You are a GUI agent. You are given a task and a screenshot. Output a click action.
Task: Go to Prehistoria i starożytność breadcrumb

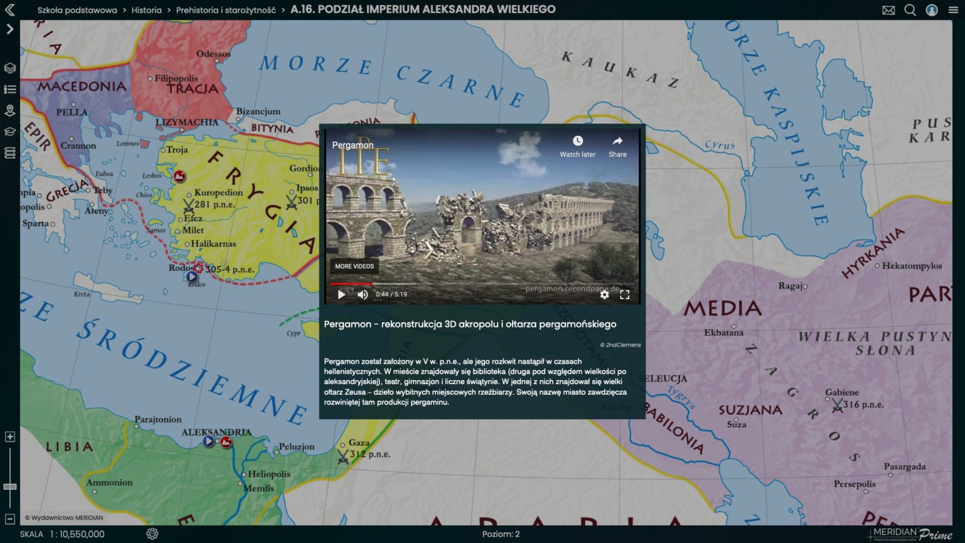(x=226, y=10)
